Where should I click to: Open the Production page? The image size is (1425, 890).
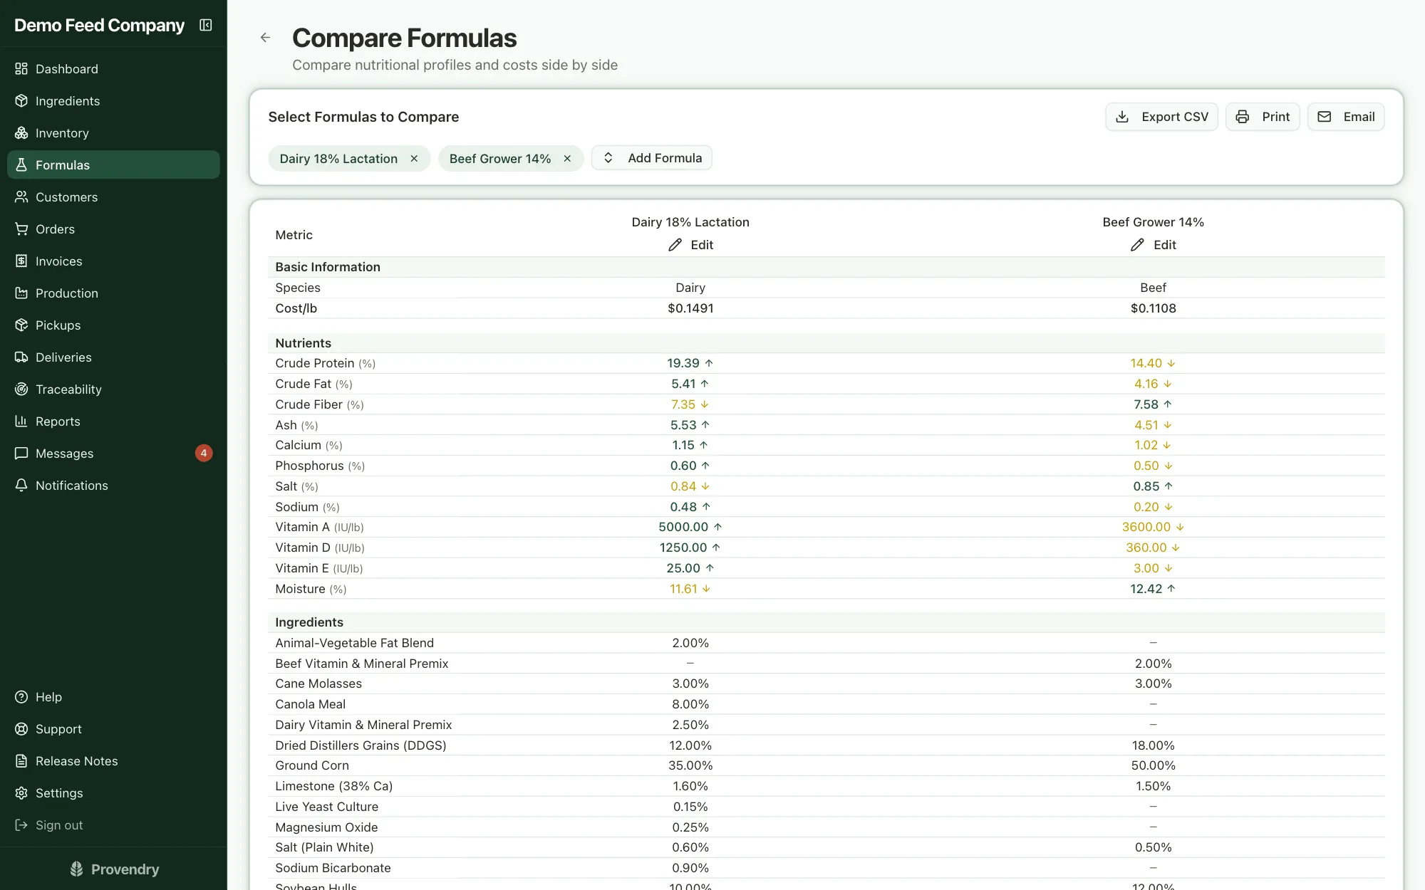tap(113, 293)
